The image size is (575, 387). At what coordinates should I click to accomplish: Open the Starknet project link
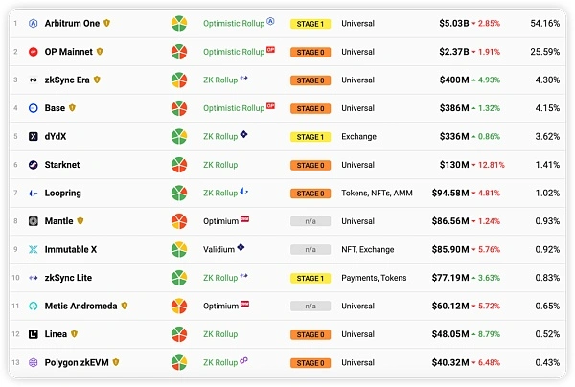coord(62,165)
